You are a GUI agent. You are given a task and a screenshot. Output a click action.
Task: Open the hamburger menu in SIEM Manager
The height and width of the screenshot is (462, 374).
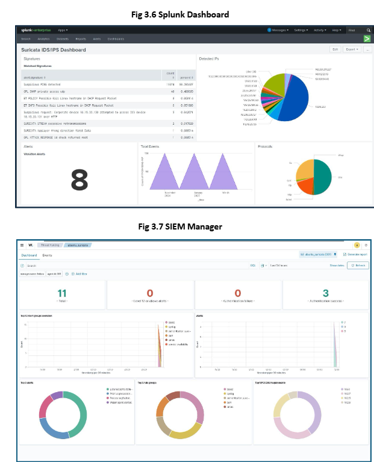pos(22,245)
